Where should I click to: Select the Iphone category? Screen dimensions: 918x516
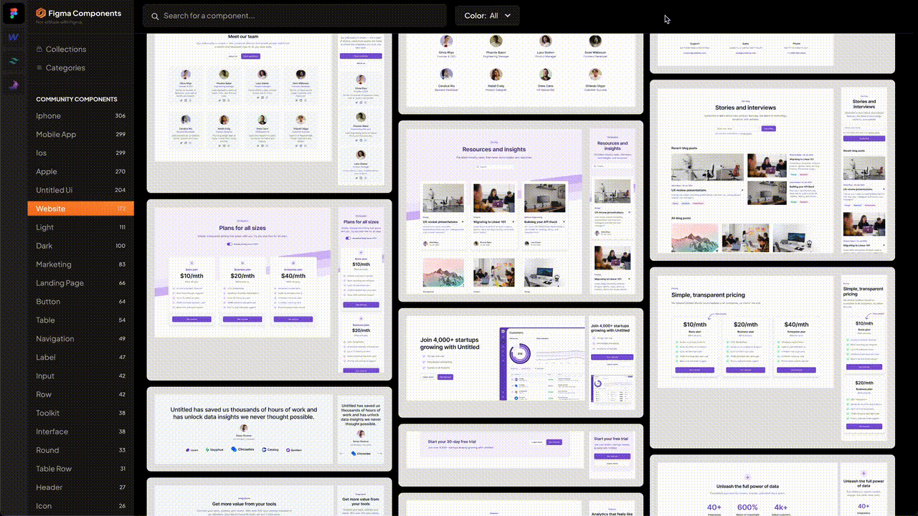click(x=80, y=116)
